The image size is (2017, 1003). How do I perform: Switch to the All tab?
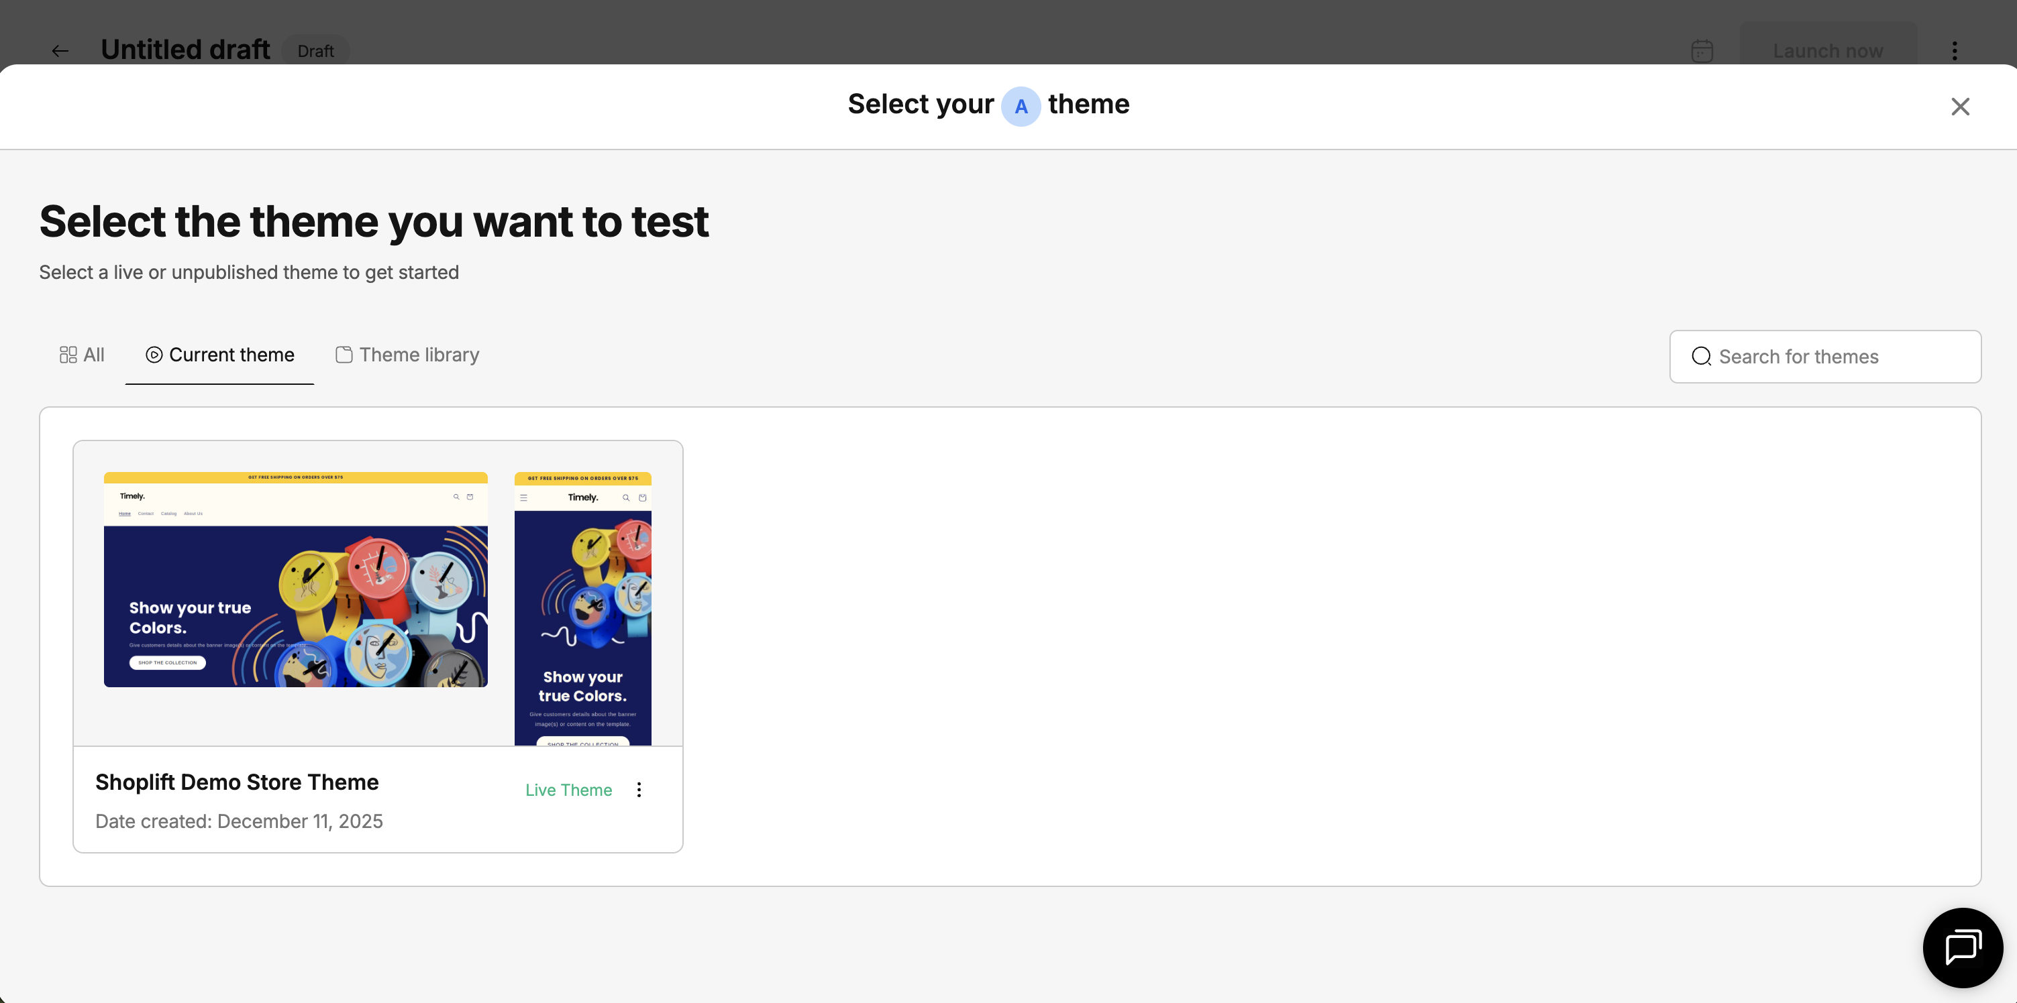click(x=83, y=355)
